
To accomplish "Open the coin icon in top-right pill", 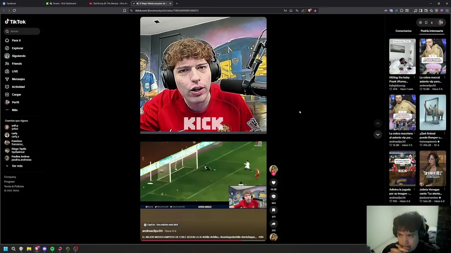I will (420, 22).
